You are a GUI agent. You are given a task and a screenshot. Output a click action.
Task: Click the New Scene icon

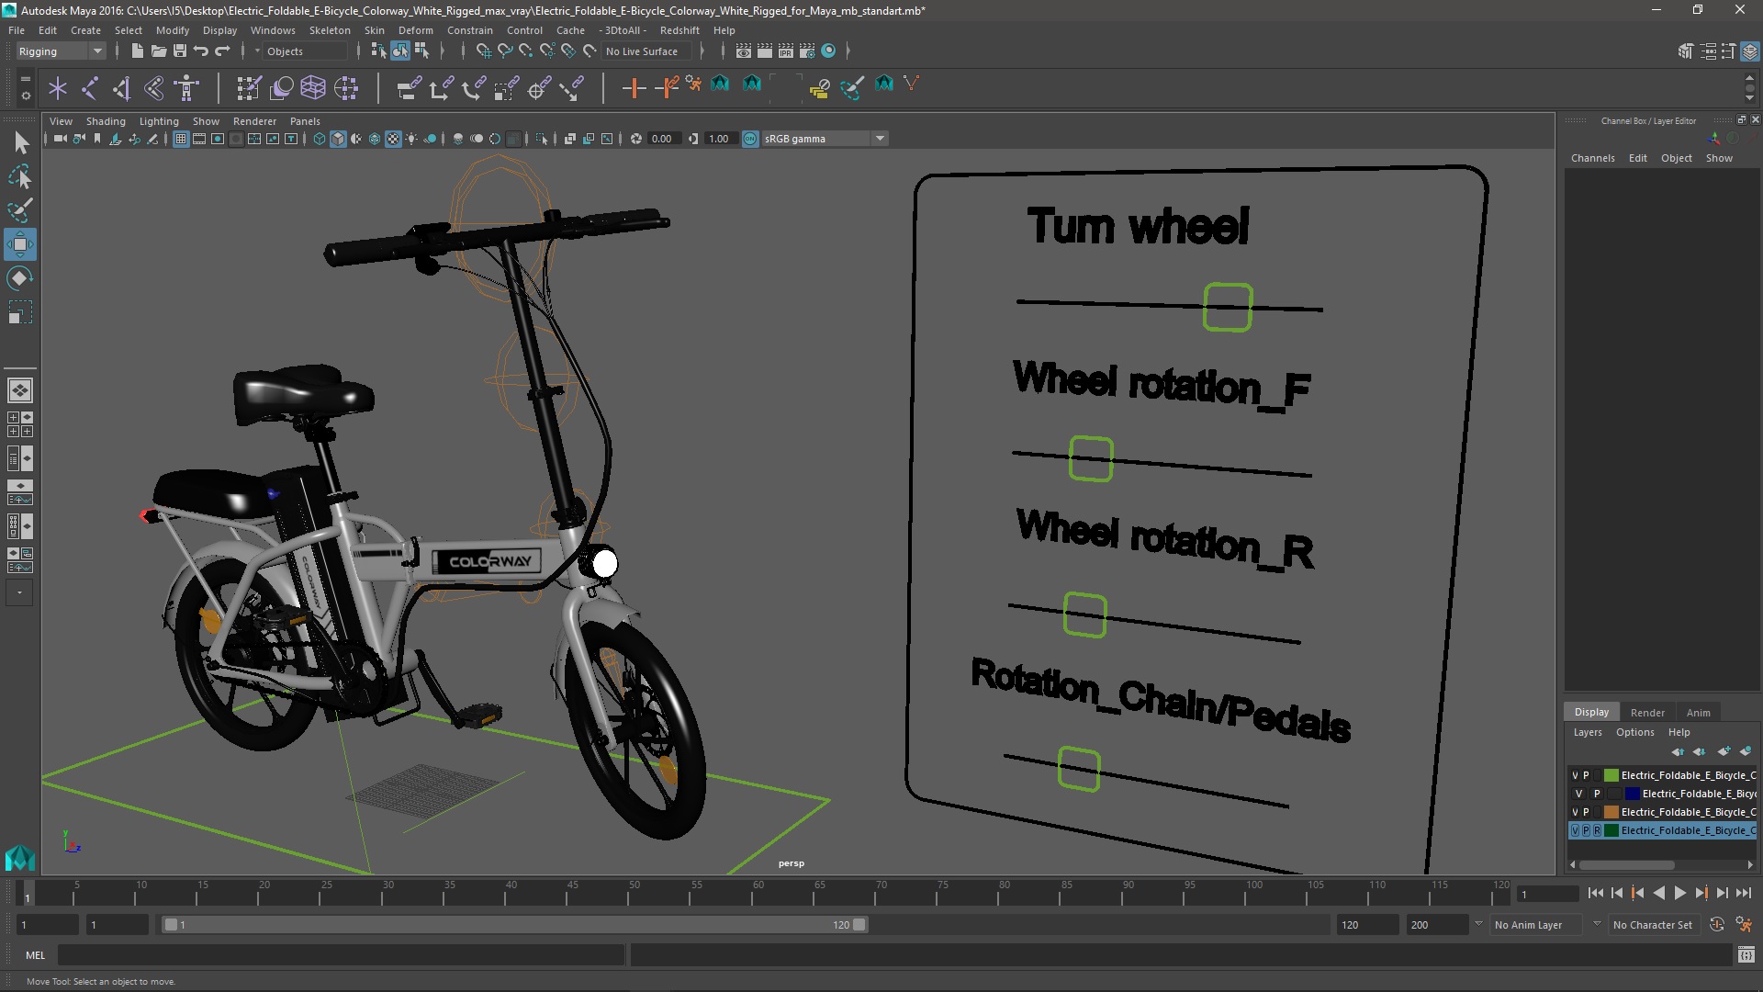point(138,51)
